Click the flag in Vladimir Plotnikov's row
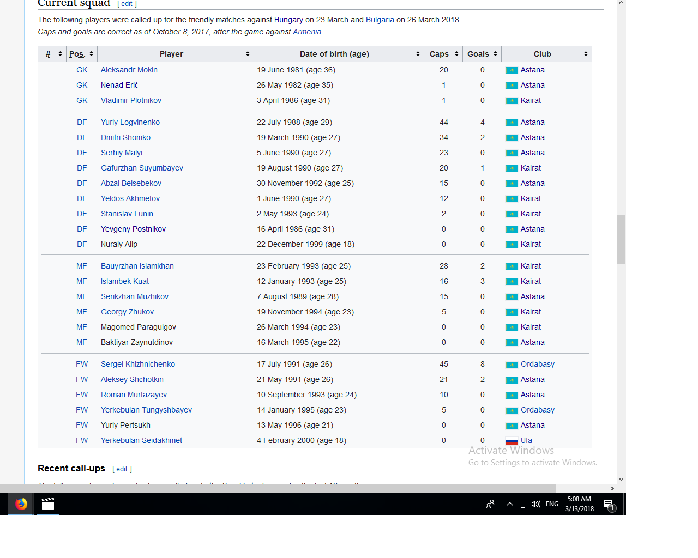 tap(512, 101)
